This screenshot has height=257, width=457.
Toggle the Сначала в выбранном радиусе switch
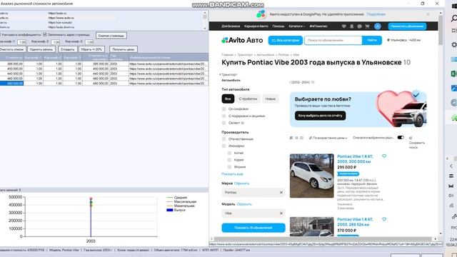401,138
